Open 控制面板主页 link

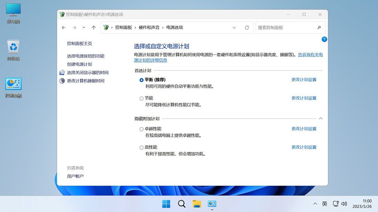79,43
